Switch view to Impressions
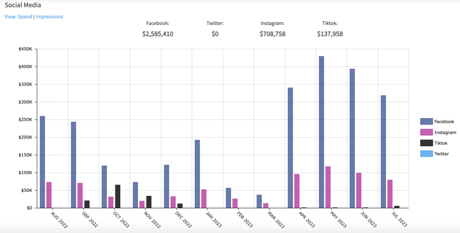This screenshot has width=460, height=233. [49, 17]
